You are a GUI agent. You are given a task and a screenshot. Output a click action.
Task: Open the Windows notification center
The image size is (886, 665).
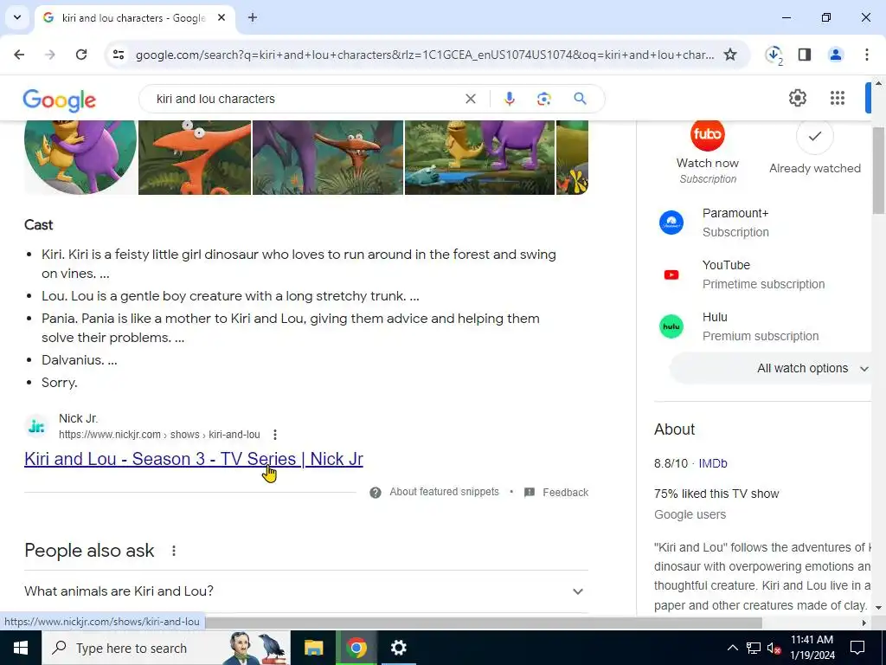tap(857, 648)
